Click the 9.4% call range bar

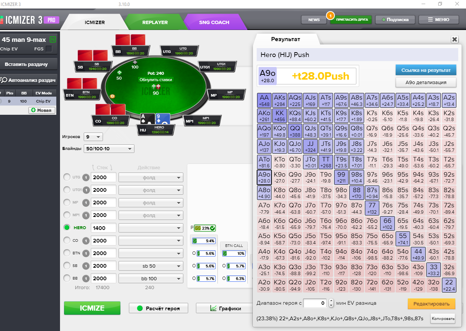[204, 241]
